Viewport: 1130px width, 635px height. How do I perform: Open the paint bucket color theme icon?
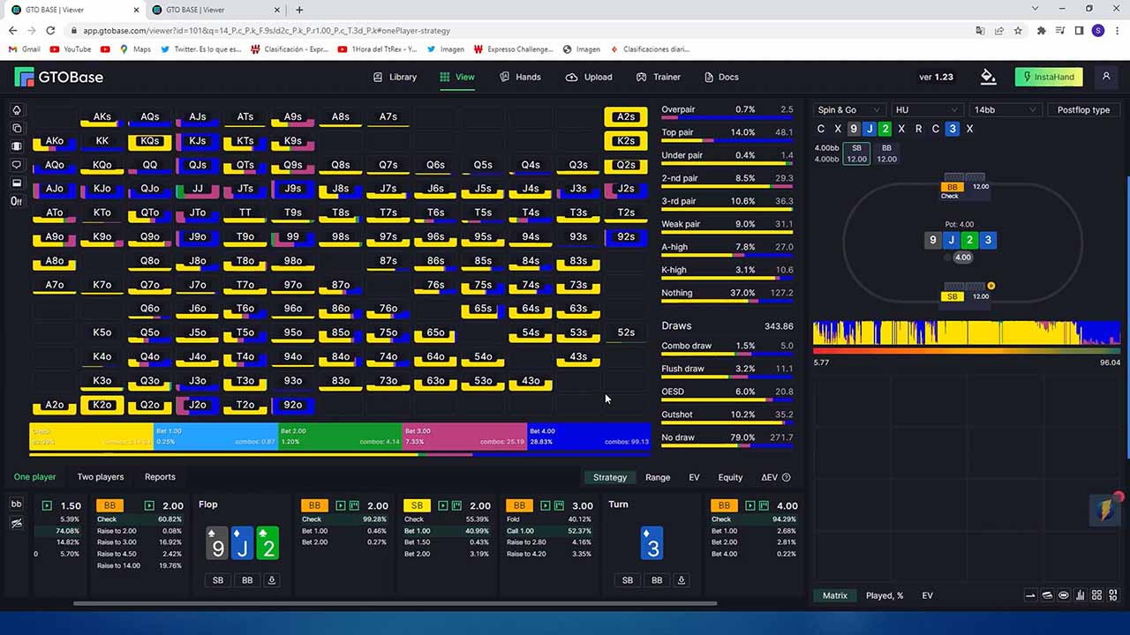click(x=988, y=77)
